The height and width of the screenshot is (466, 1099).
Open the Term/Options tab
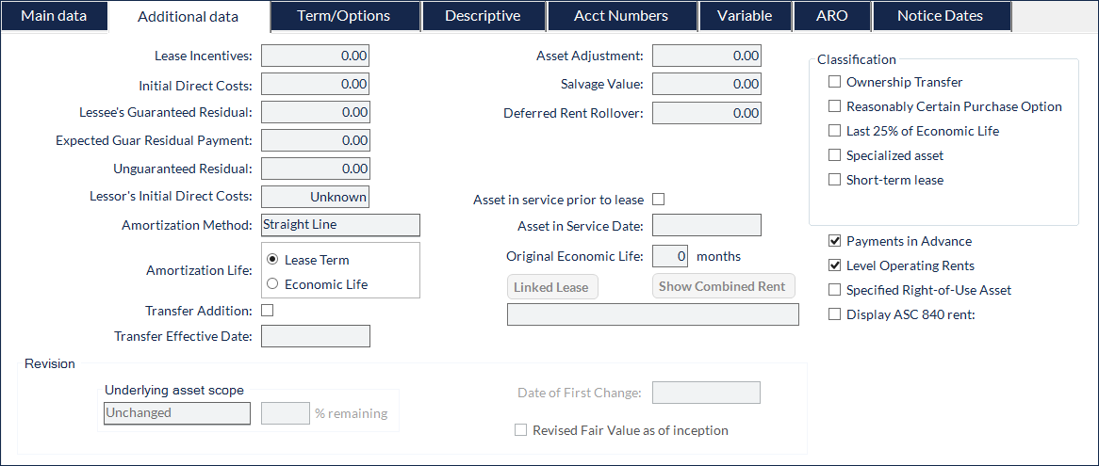pos(343,16)
